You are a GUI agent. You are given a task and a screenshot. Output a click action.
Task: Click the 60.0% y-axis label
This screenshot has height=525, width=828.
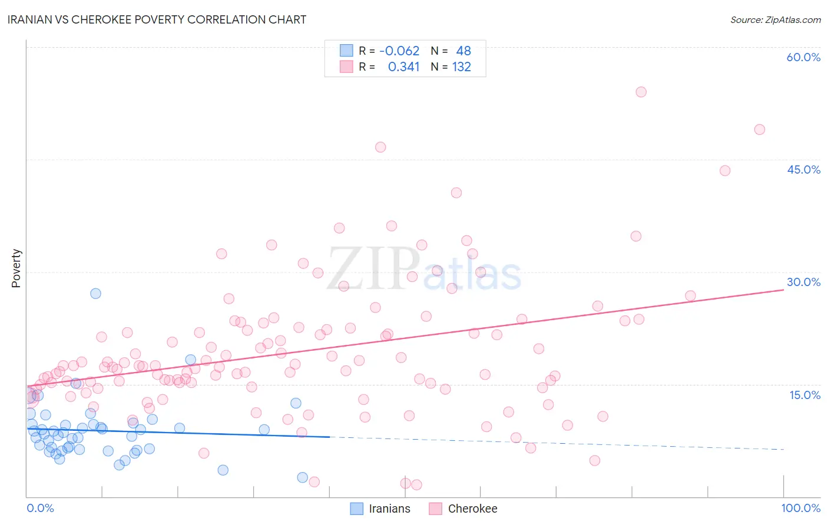pos(803,57)
